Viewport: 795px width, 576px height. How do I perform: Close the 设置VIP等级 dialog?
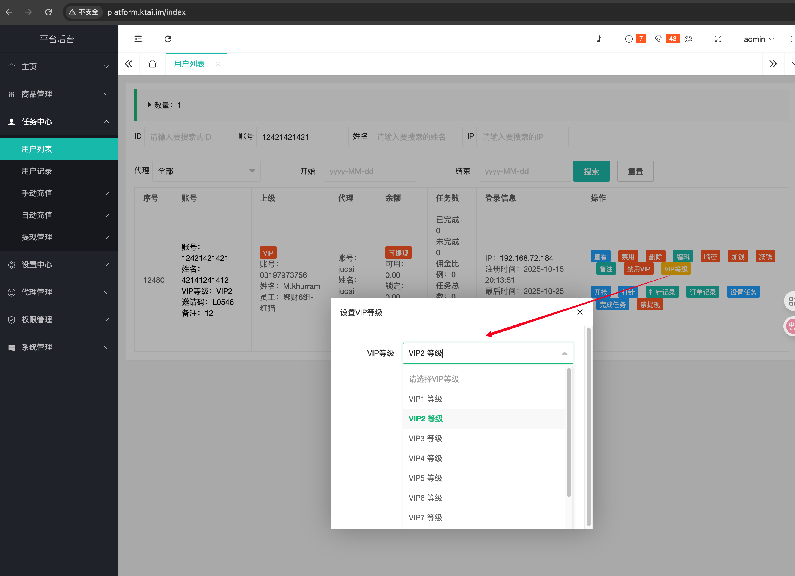click(580, 312)
